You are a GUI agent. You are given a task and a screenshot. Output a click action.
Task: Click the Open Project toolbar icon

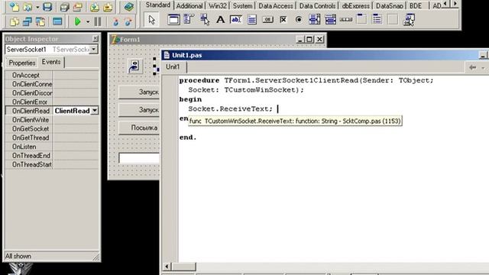point(78,7)
